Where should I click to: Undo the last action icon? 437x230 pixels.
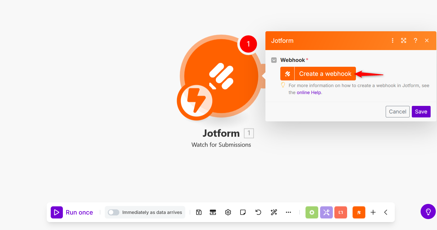(258, 212)
